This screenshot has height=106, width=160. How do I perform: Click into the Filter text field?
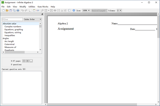[x=12, y=19]
